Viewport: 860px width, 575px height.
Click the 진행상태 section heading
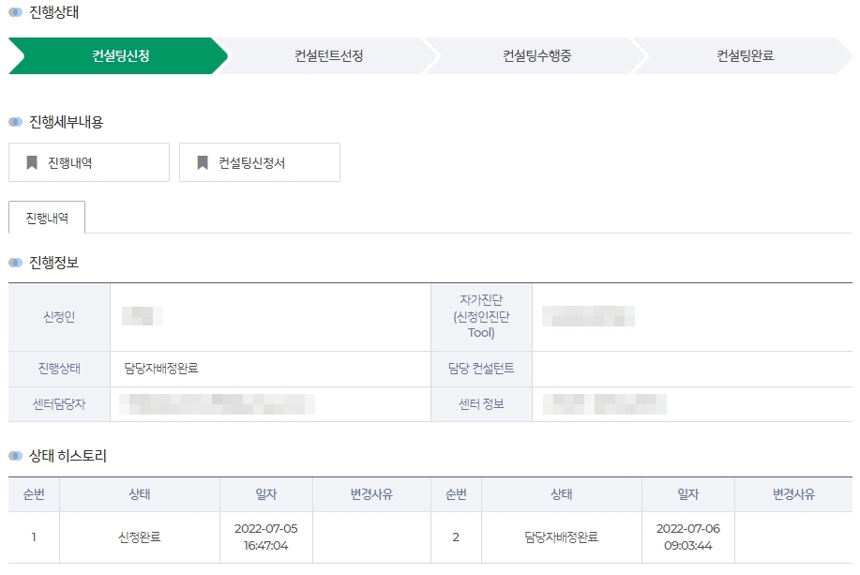[53, 12]
